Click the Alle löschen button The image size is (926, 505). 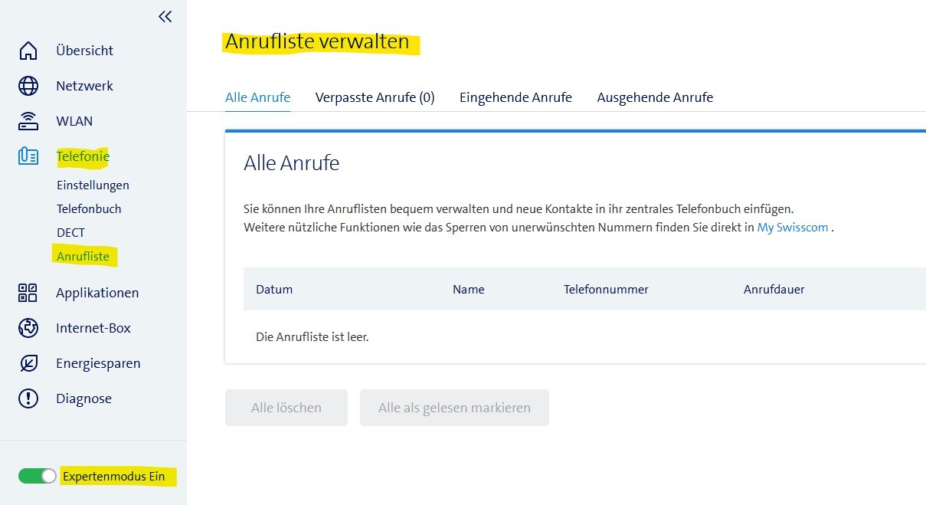point(286,408)
